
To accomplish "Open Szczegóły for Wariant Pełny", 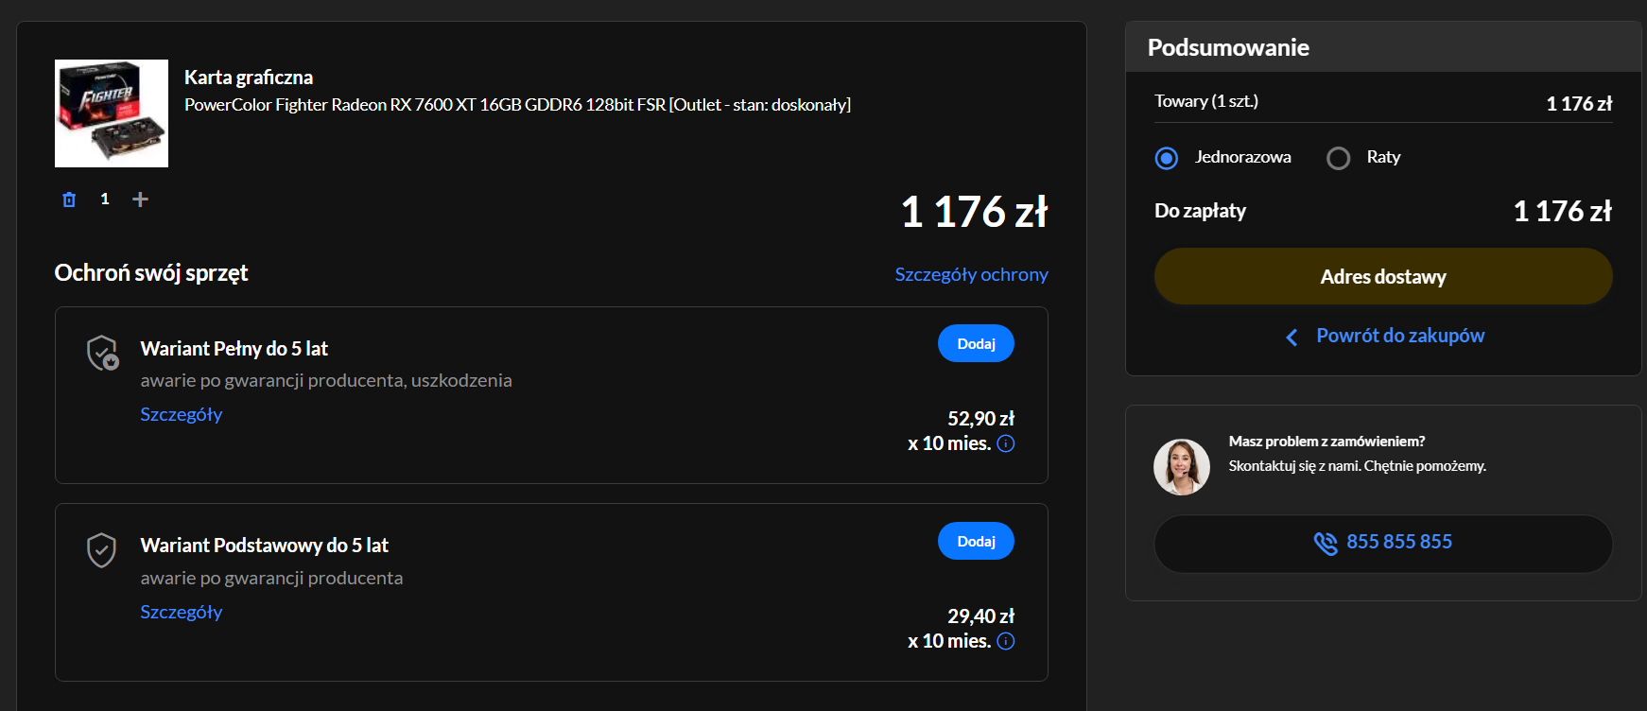I will pyautogui.click(x=182, y=414).
